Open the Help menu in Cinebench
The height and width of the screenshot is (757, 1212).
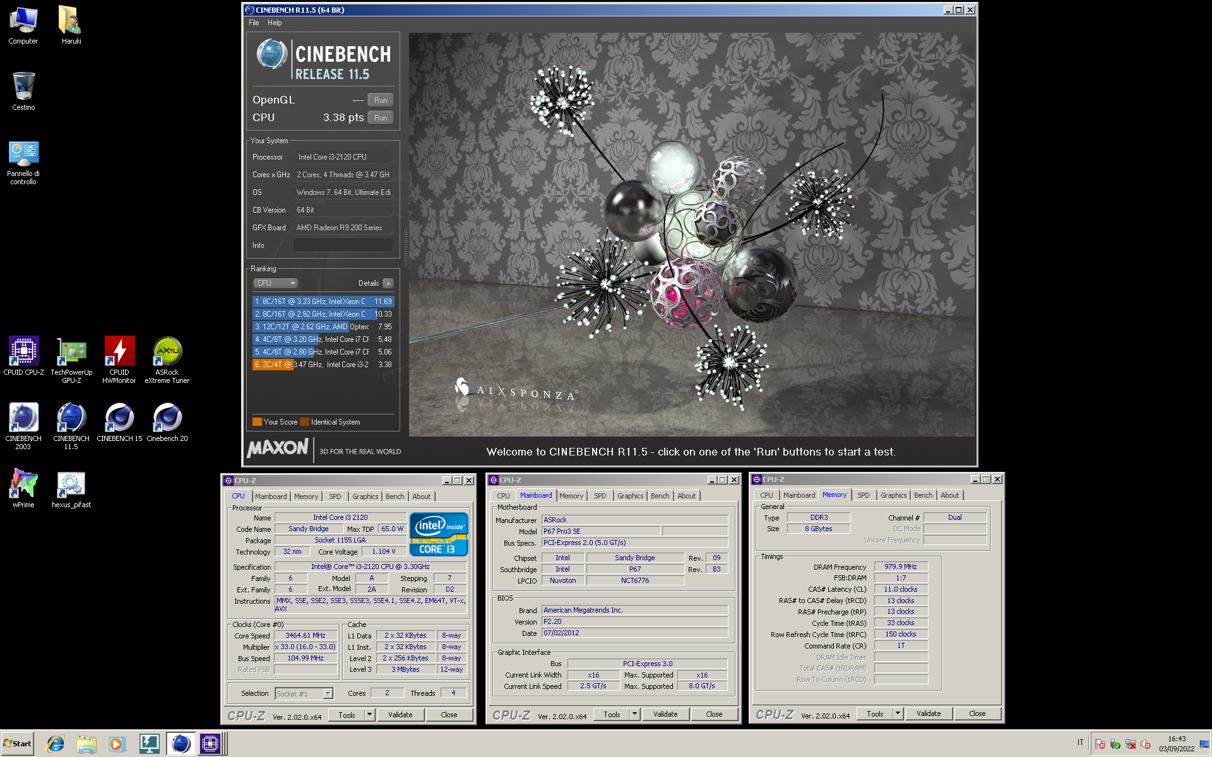(275, 23)
